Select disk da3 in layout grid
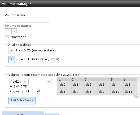The height and width of the screenshot is (115, 140). [x=104, y=85]
